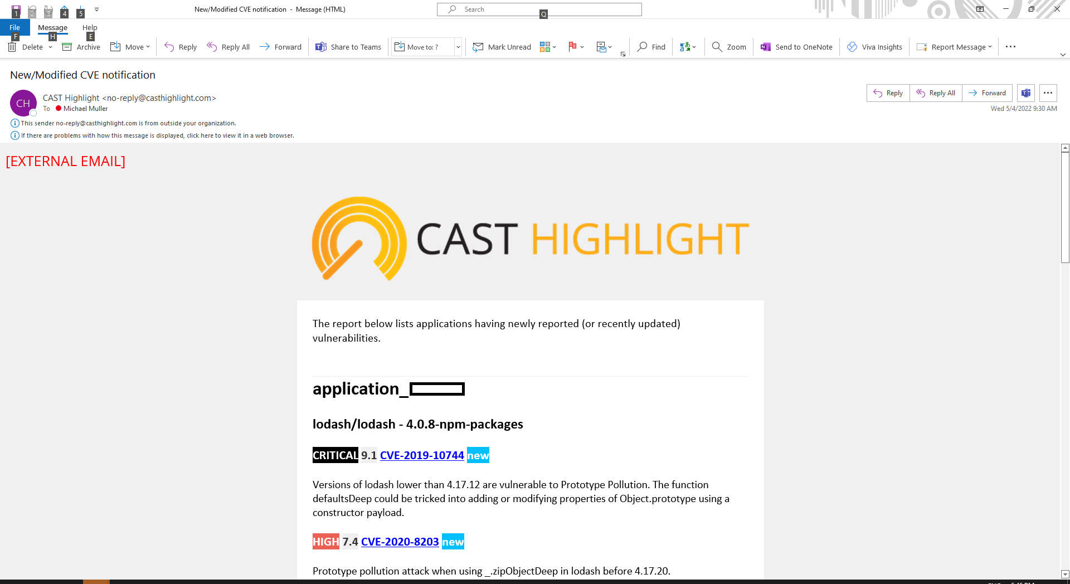Toggle the ribbon display options icon

click(980, 9)
